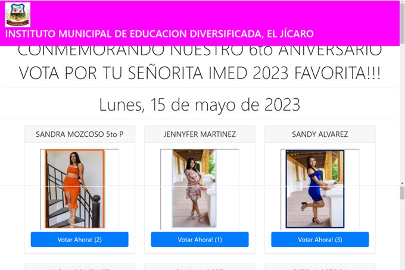Click the INSTITUTO MUNICIPAL DE EDUCACION DIVERSIFICADA title
Viewport: 405px width, 270px height.
pos(160,34)
